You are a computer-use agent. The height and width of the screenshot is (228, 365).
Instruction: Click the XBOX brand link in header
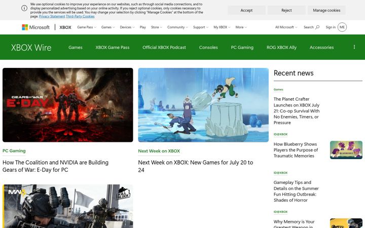[x=65, y=27]
